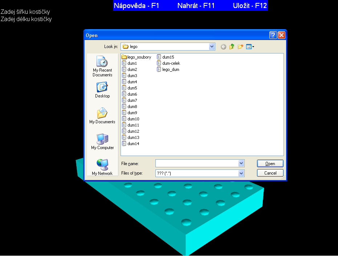Select the dum-celek file
The width and height of the screenshot is (338, 256).
[x=171, y=63]
